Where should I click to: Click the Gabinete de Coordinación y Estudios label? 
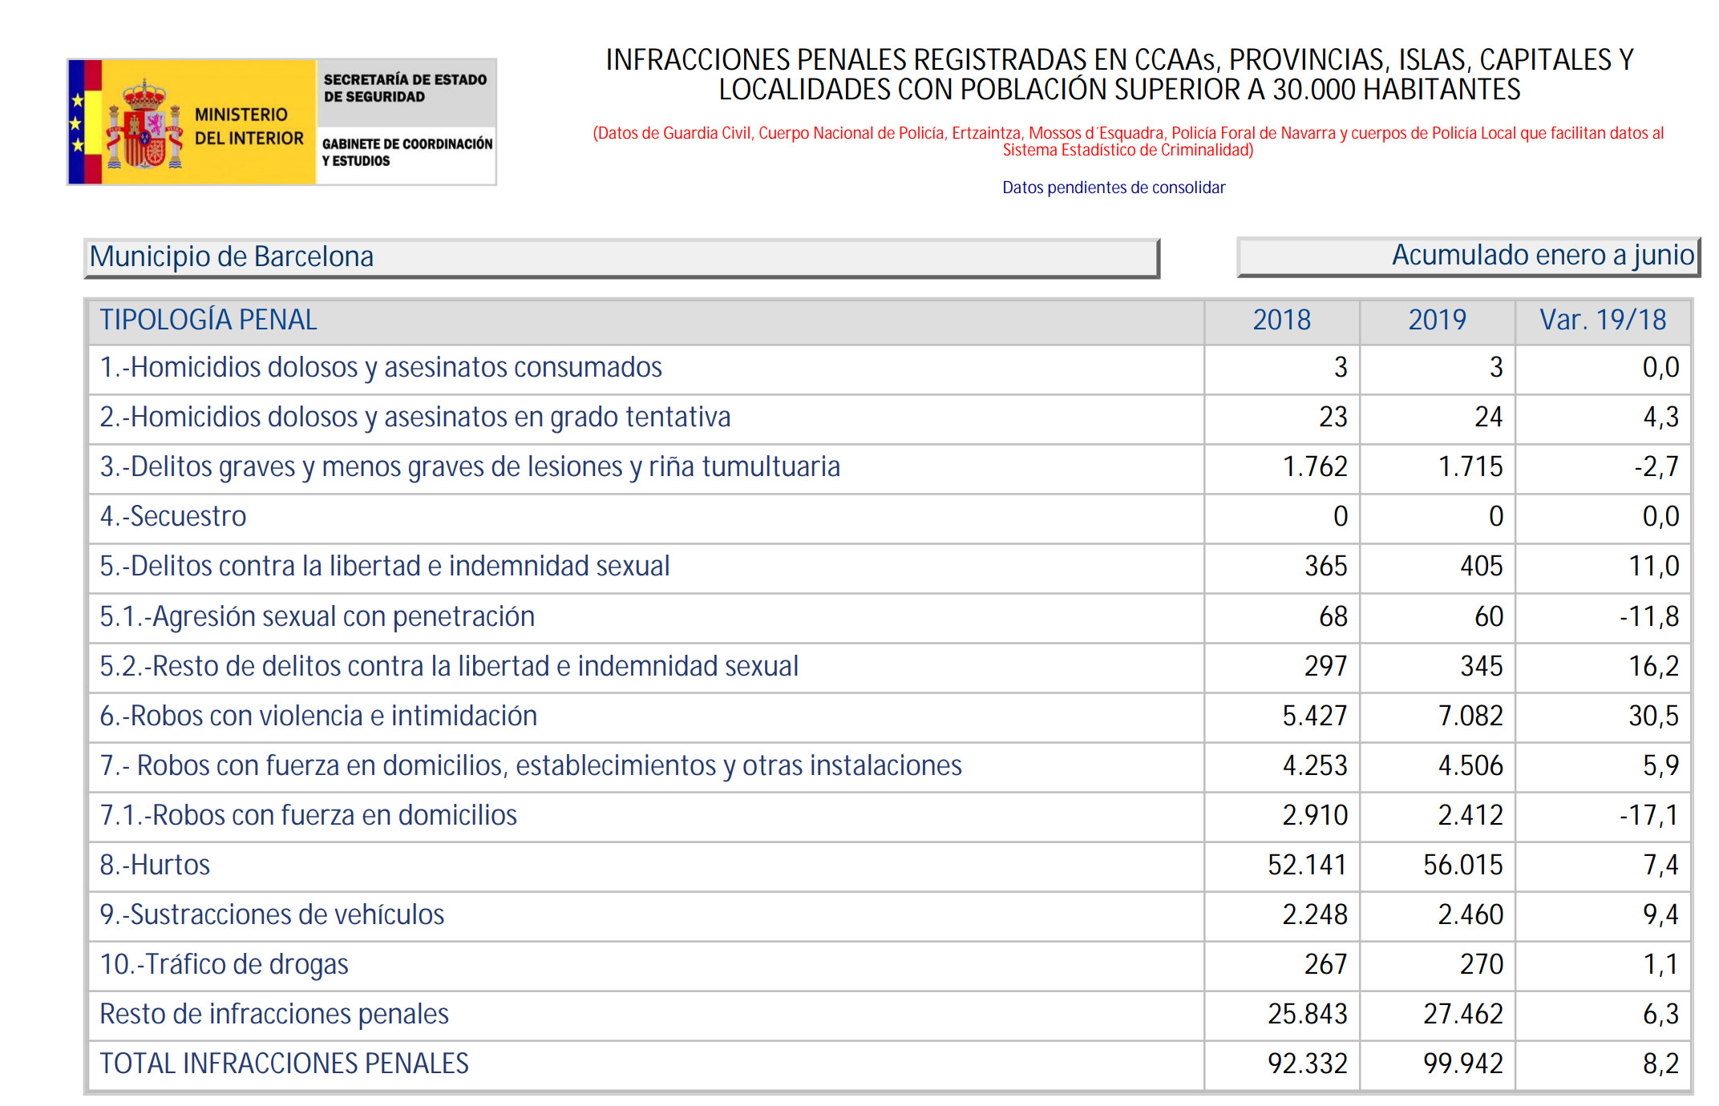pos(407,152)
